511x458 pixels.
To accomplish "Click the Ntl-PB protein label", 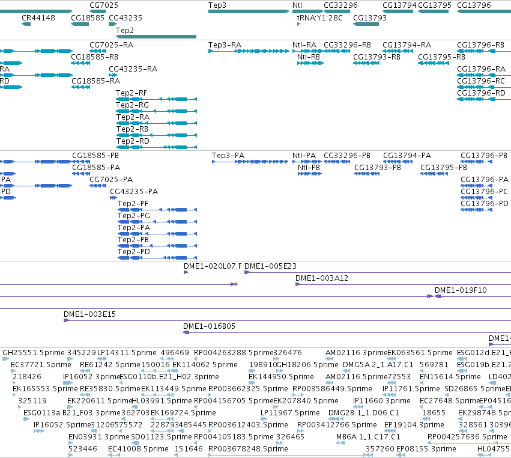I will coord(309,167).
